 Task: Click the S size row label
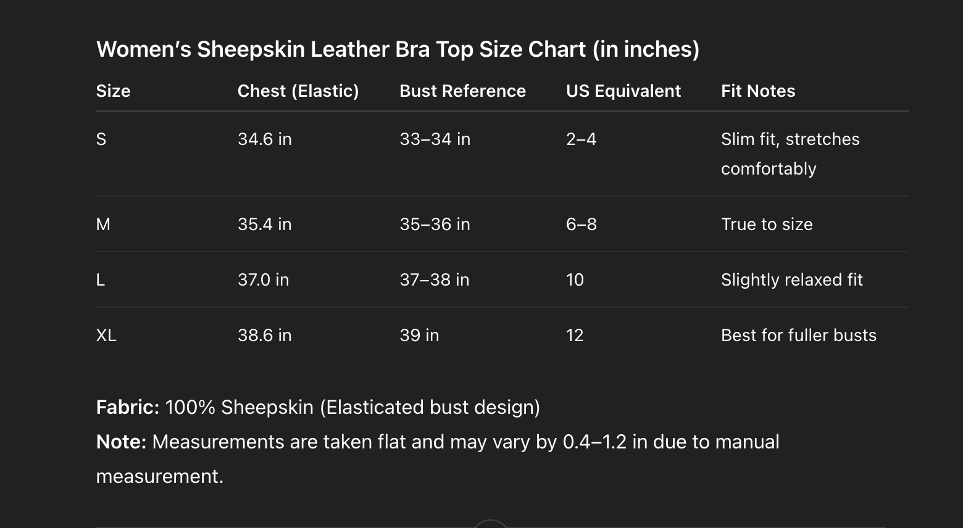click(x=101, y=139)
